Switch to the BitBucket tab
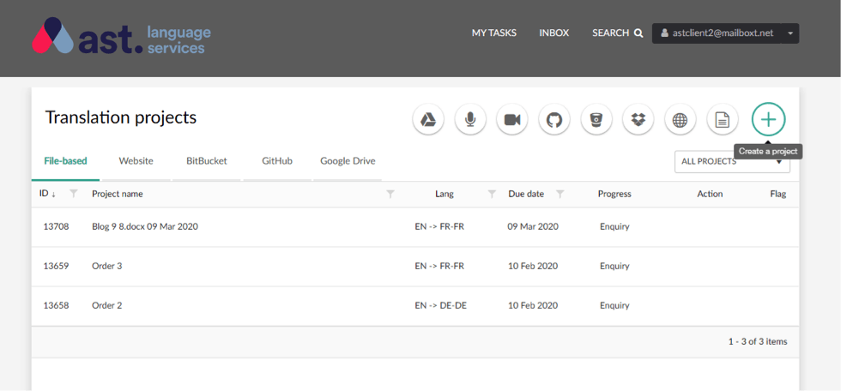The height and width of the screenshot is (391, 841). click(x=207, y=160)
